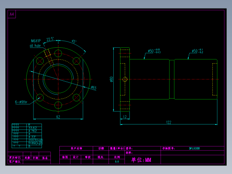Click the 审核 cell in the title block
The width and height of the screenshot is (232, 174).
[x=87, y=157]
